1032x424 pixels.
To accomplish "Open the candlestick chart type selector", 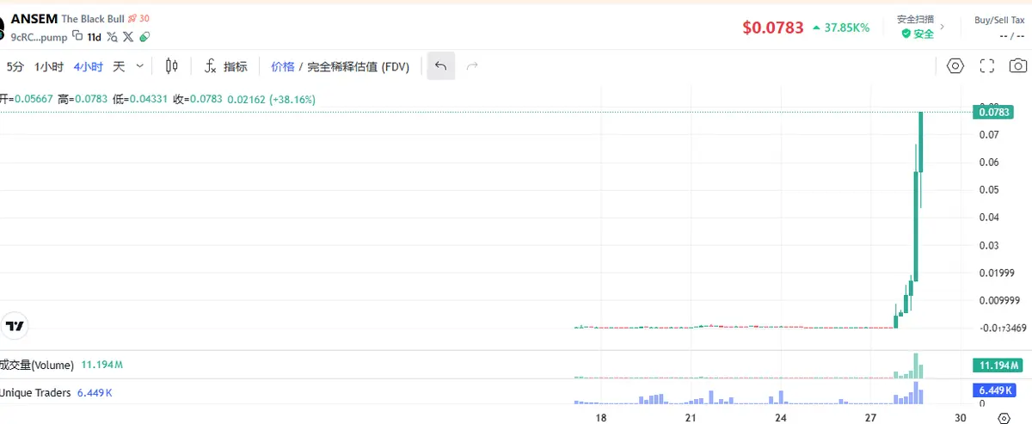I will pyautogui.click(x=171, y=66).
